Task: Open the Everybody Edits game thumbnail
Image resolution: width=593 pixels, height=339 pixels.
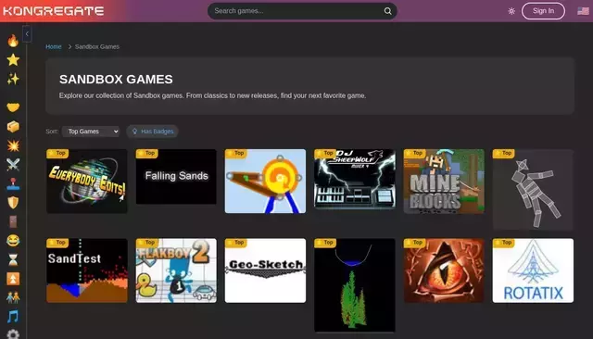Action: pyautogui.click(x=87, y=181)
